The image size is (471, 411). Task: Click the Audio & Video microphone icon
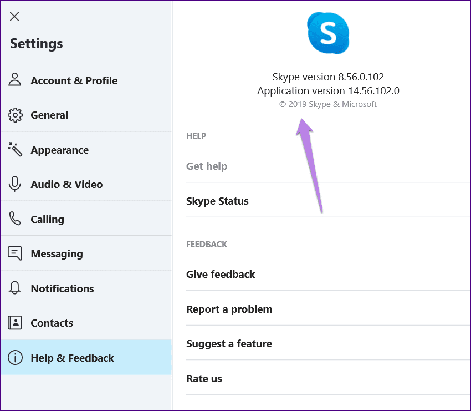point(15,184)
